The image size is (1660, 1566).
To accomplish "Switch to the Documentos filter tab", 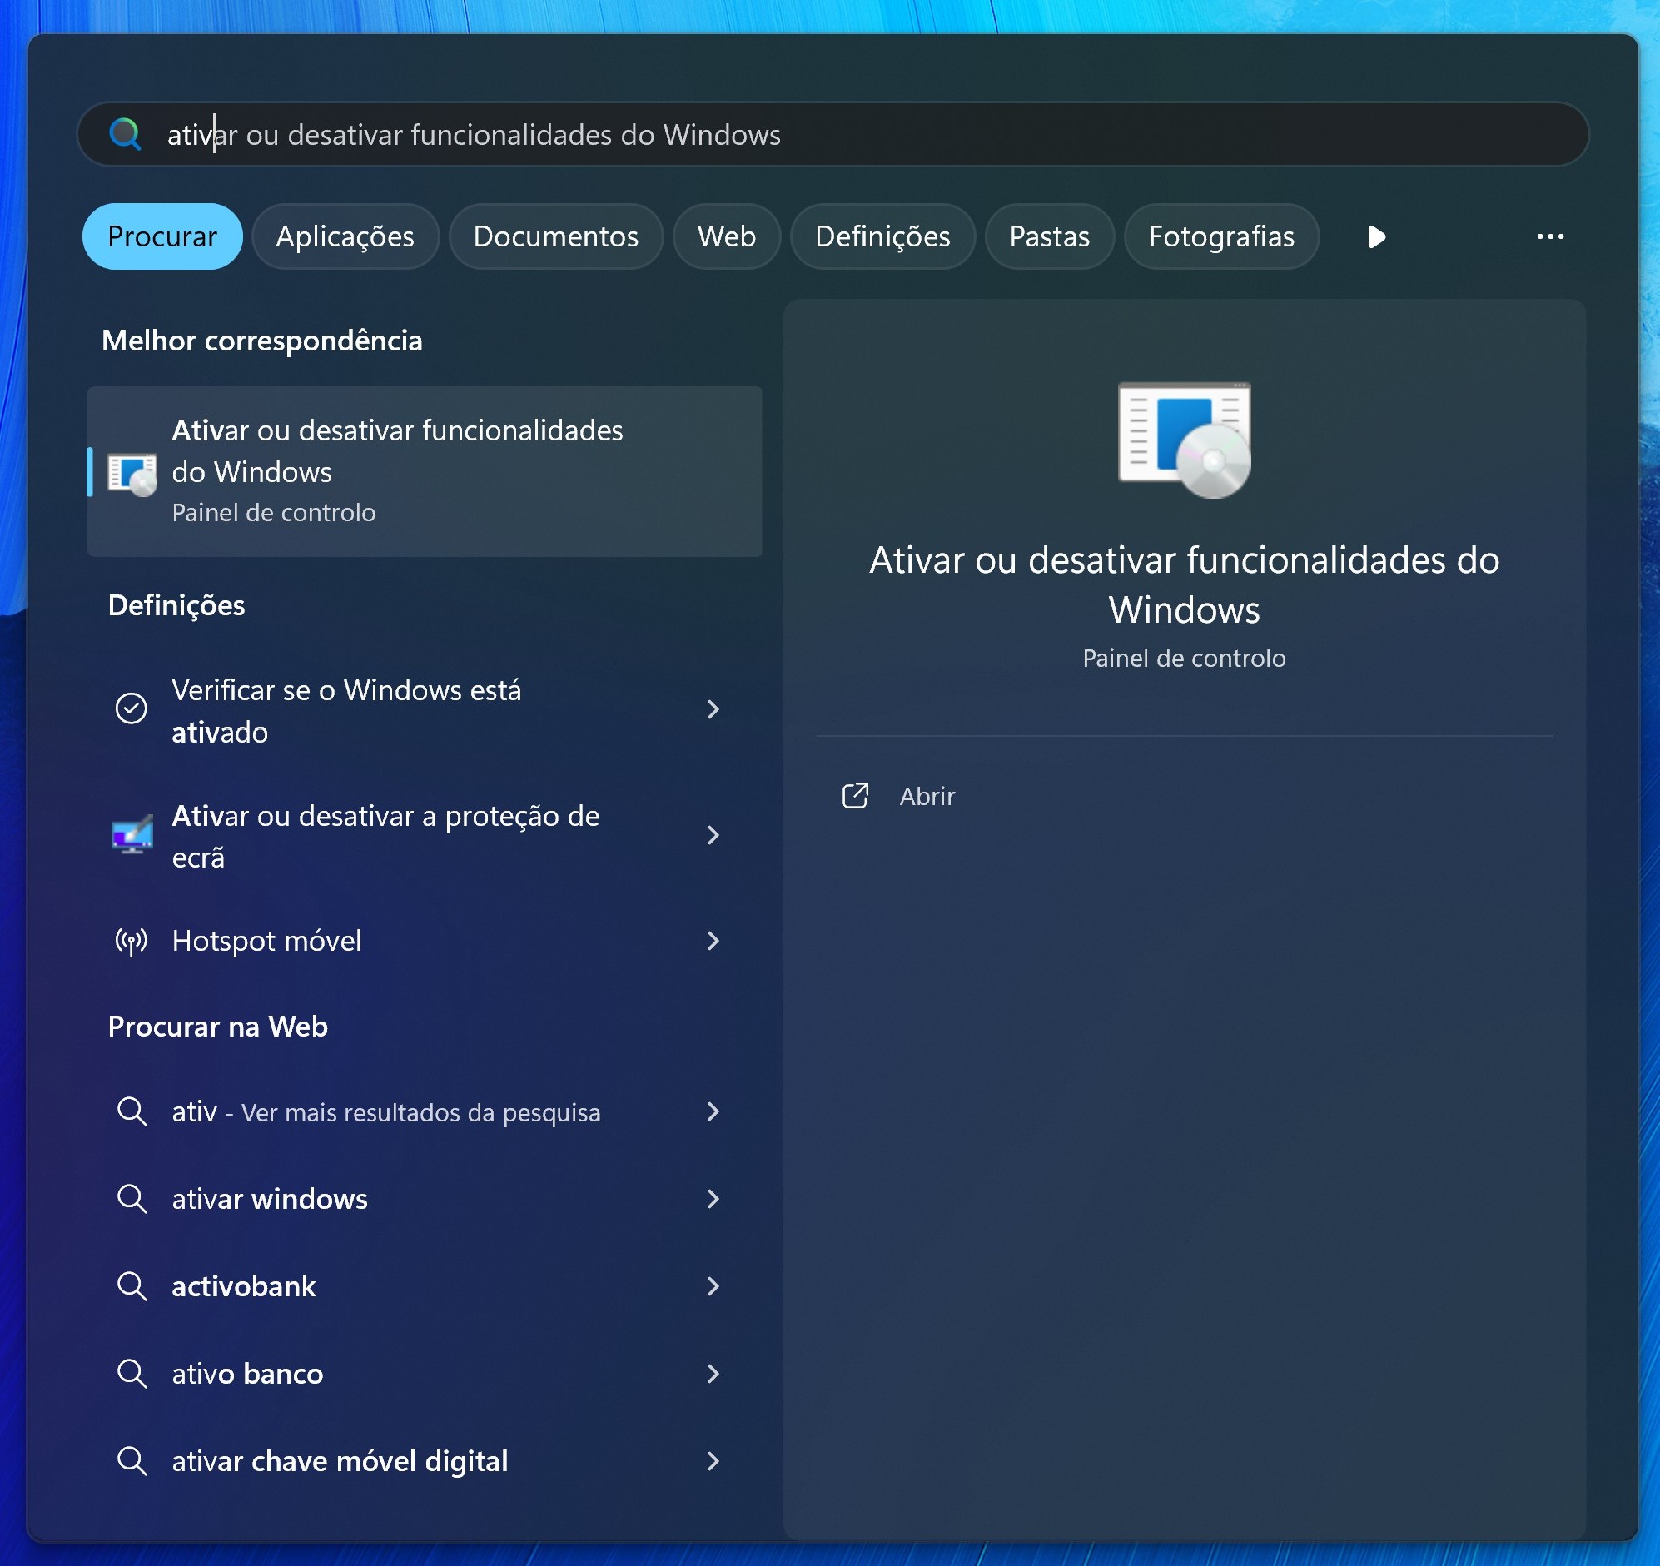I will point(555,236).
